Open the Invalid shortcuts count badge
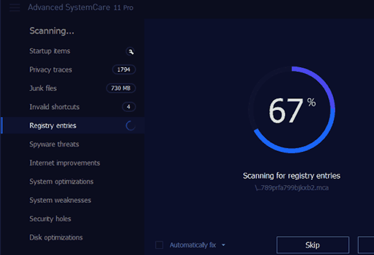The width and height of the screenshot is (374, 255). (129, 107)
